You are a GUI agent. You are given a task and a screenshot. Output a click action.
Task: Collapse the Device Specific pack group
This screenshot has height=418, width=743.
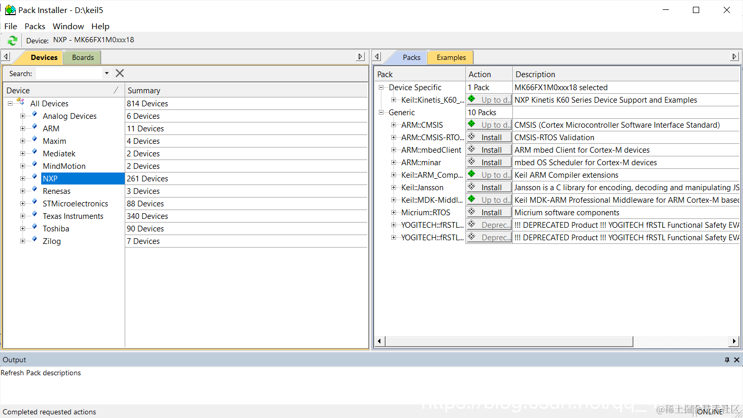point(381,88)
